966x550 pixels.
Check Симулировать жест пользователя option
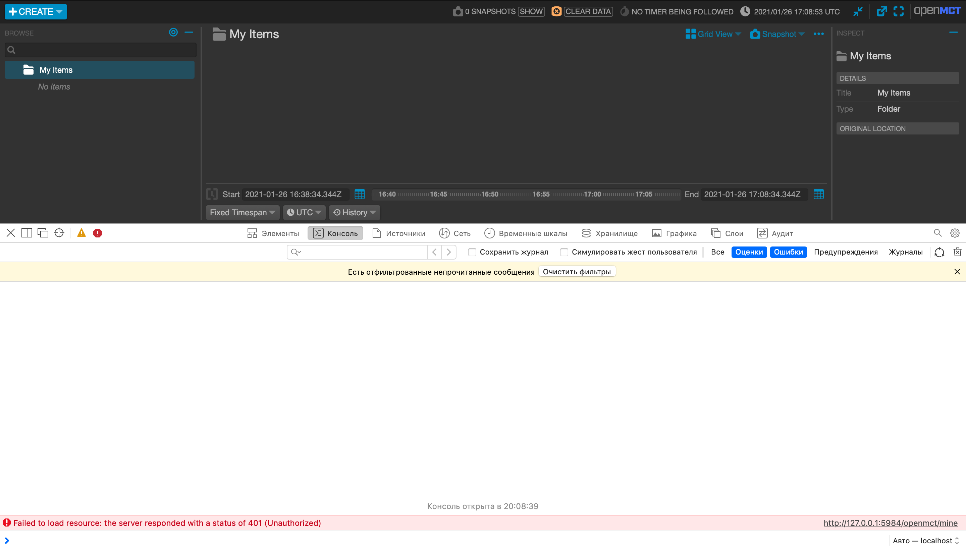click(564, 252)
